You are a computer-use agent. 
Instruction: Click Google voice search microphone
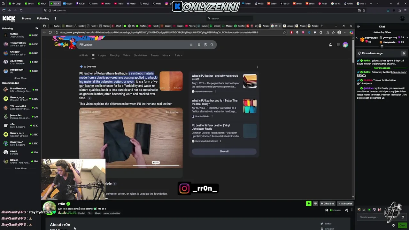click(x=199, y=45)
